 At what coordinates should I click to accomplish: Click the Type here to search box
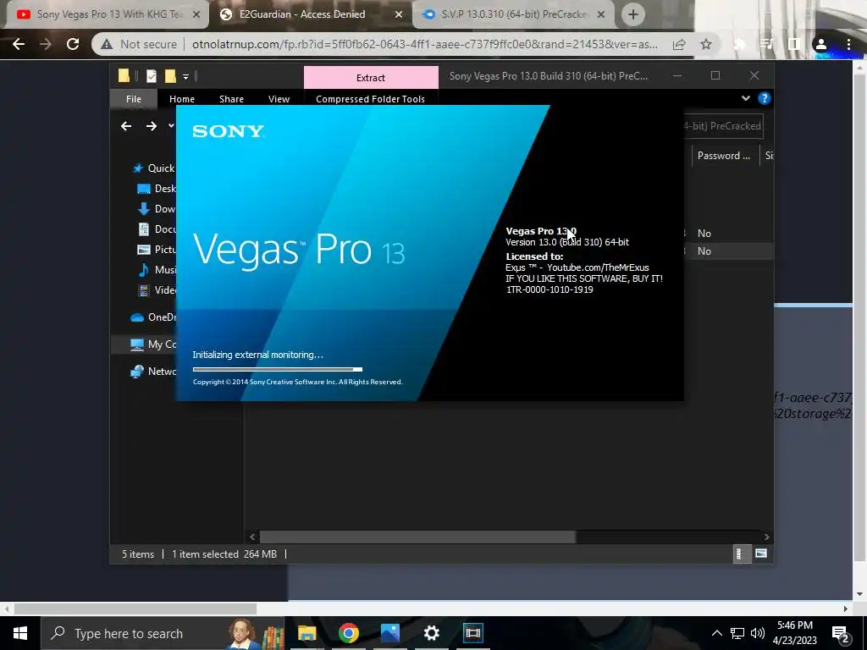tap(163, 633)
